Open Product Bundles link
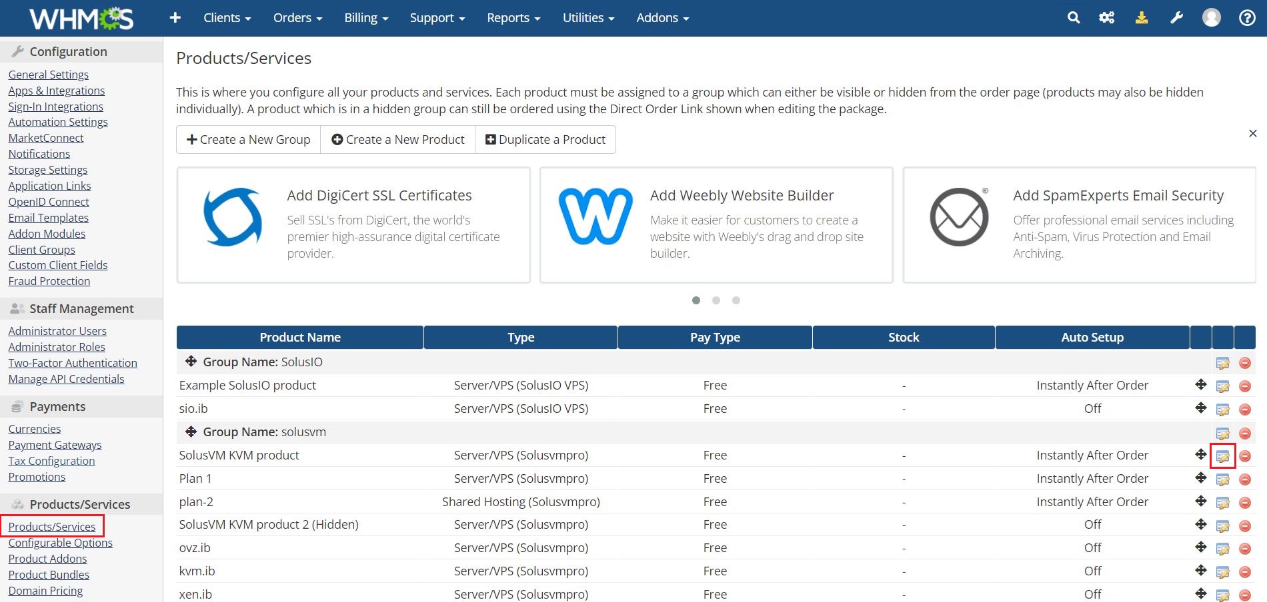Image resolution: width=1267 pixels, height=602 pixels. pyautogui.click(x=49, y=575)
